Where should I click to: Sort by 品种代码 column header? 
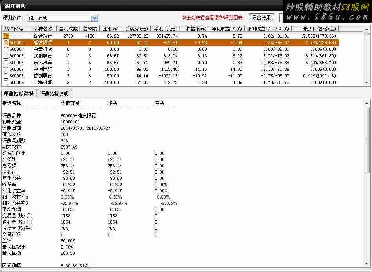(15, 29)
